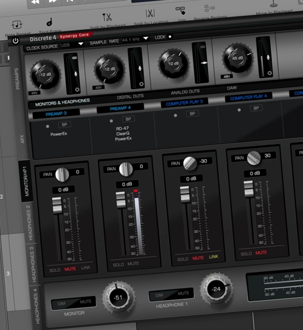This screenshot has width=303, height=330.
Task: Solo the COMPUTER PLAY 3 channel
Action: (x=182, y=259)
